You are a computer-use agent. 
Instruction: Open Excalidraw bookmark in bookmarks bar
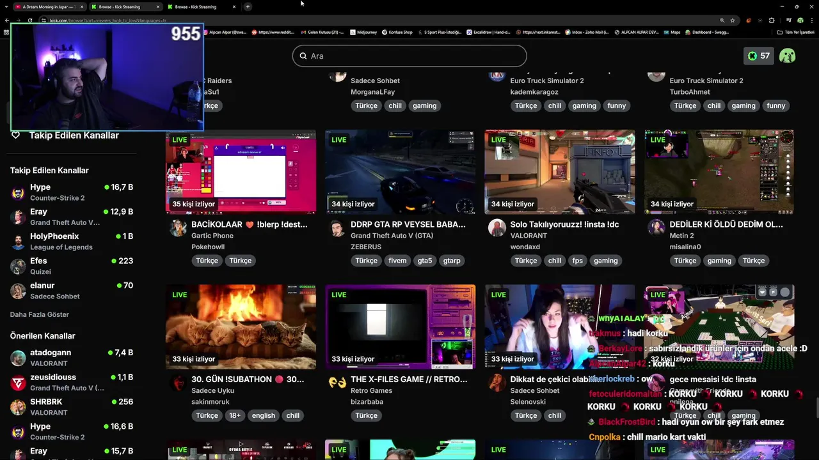point(488,32)
